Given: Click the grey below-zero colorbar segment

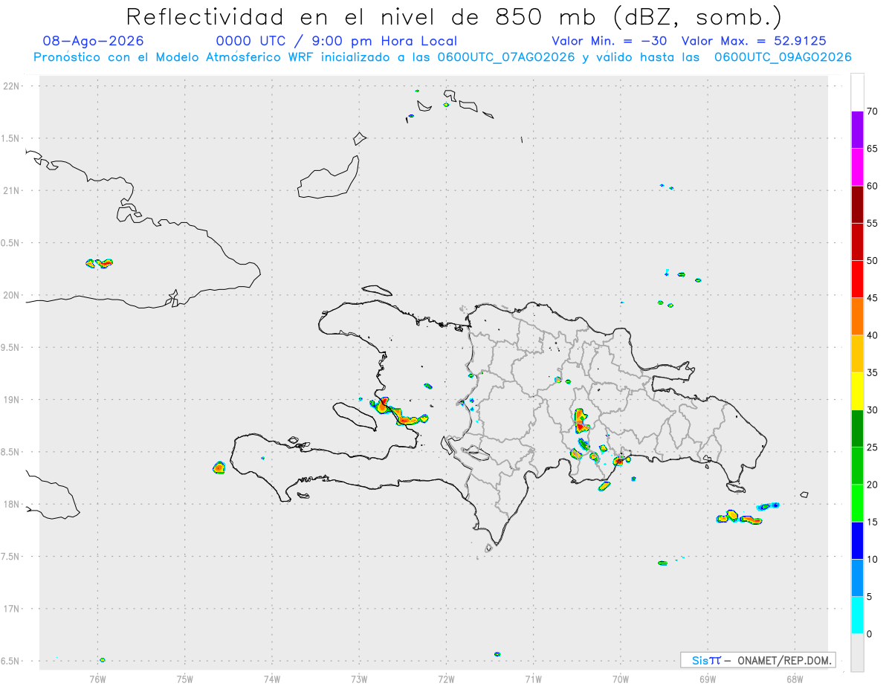Looking at the screenshot, I should pyautogui.click(x=857, y=653).
